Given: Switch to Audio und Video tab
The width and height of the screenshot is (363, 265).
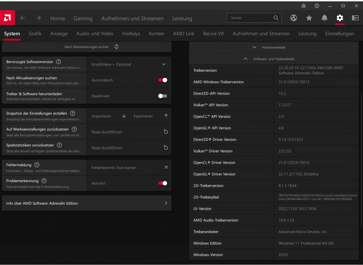Looking at the screenshot, I should pos(95,33).
